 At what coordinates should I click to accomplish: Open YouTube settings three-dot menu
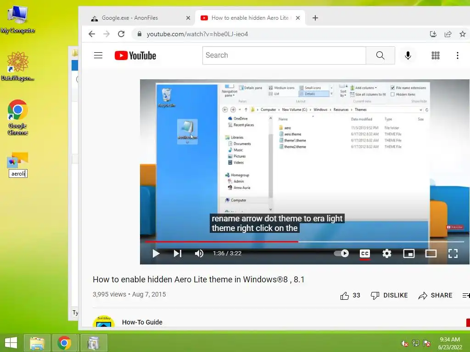tap(457, 55)
